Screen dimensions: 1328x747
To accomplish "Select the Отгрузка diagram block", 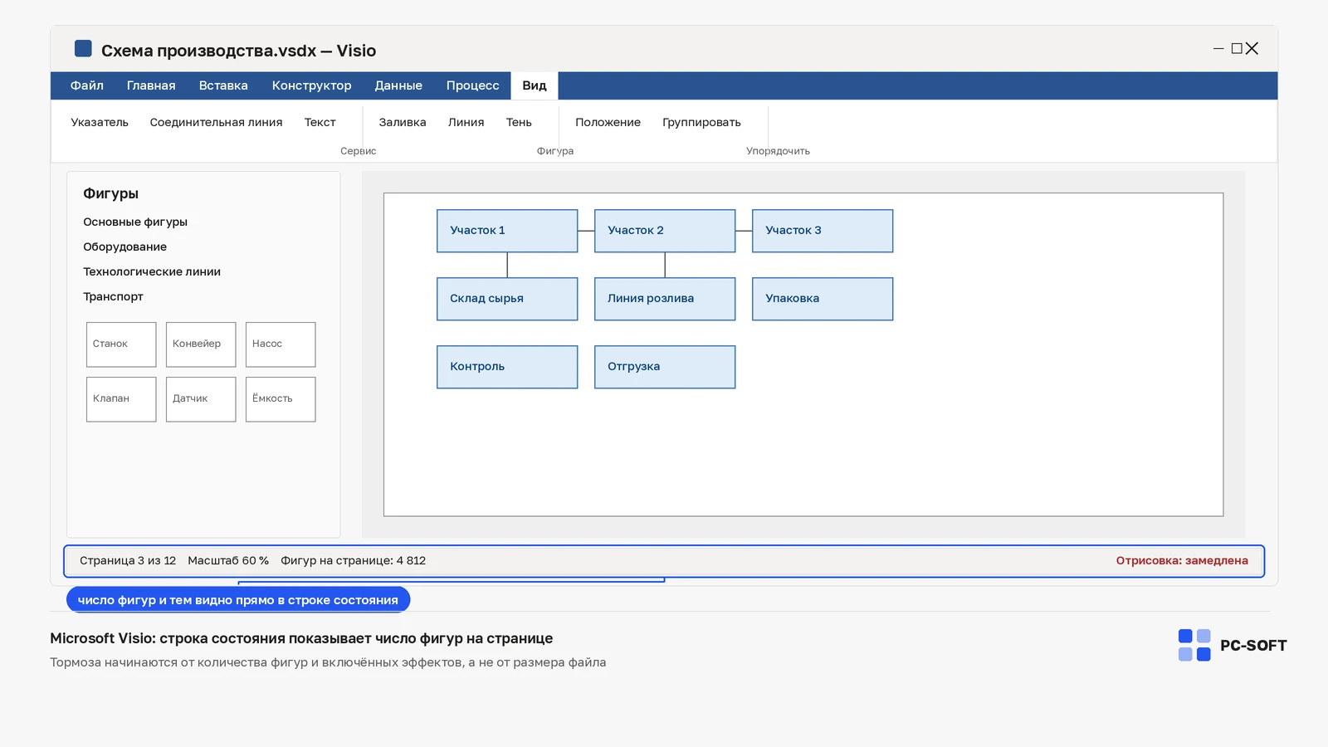I will tap(665, 367).
